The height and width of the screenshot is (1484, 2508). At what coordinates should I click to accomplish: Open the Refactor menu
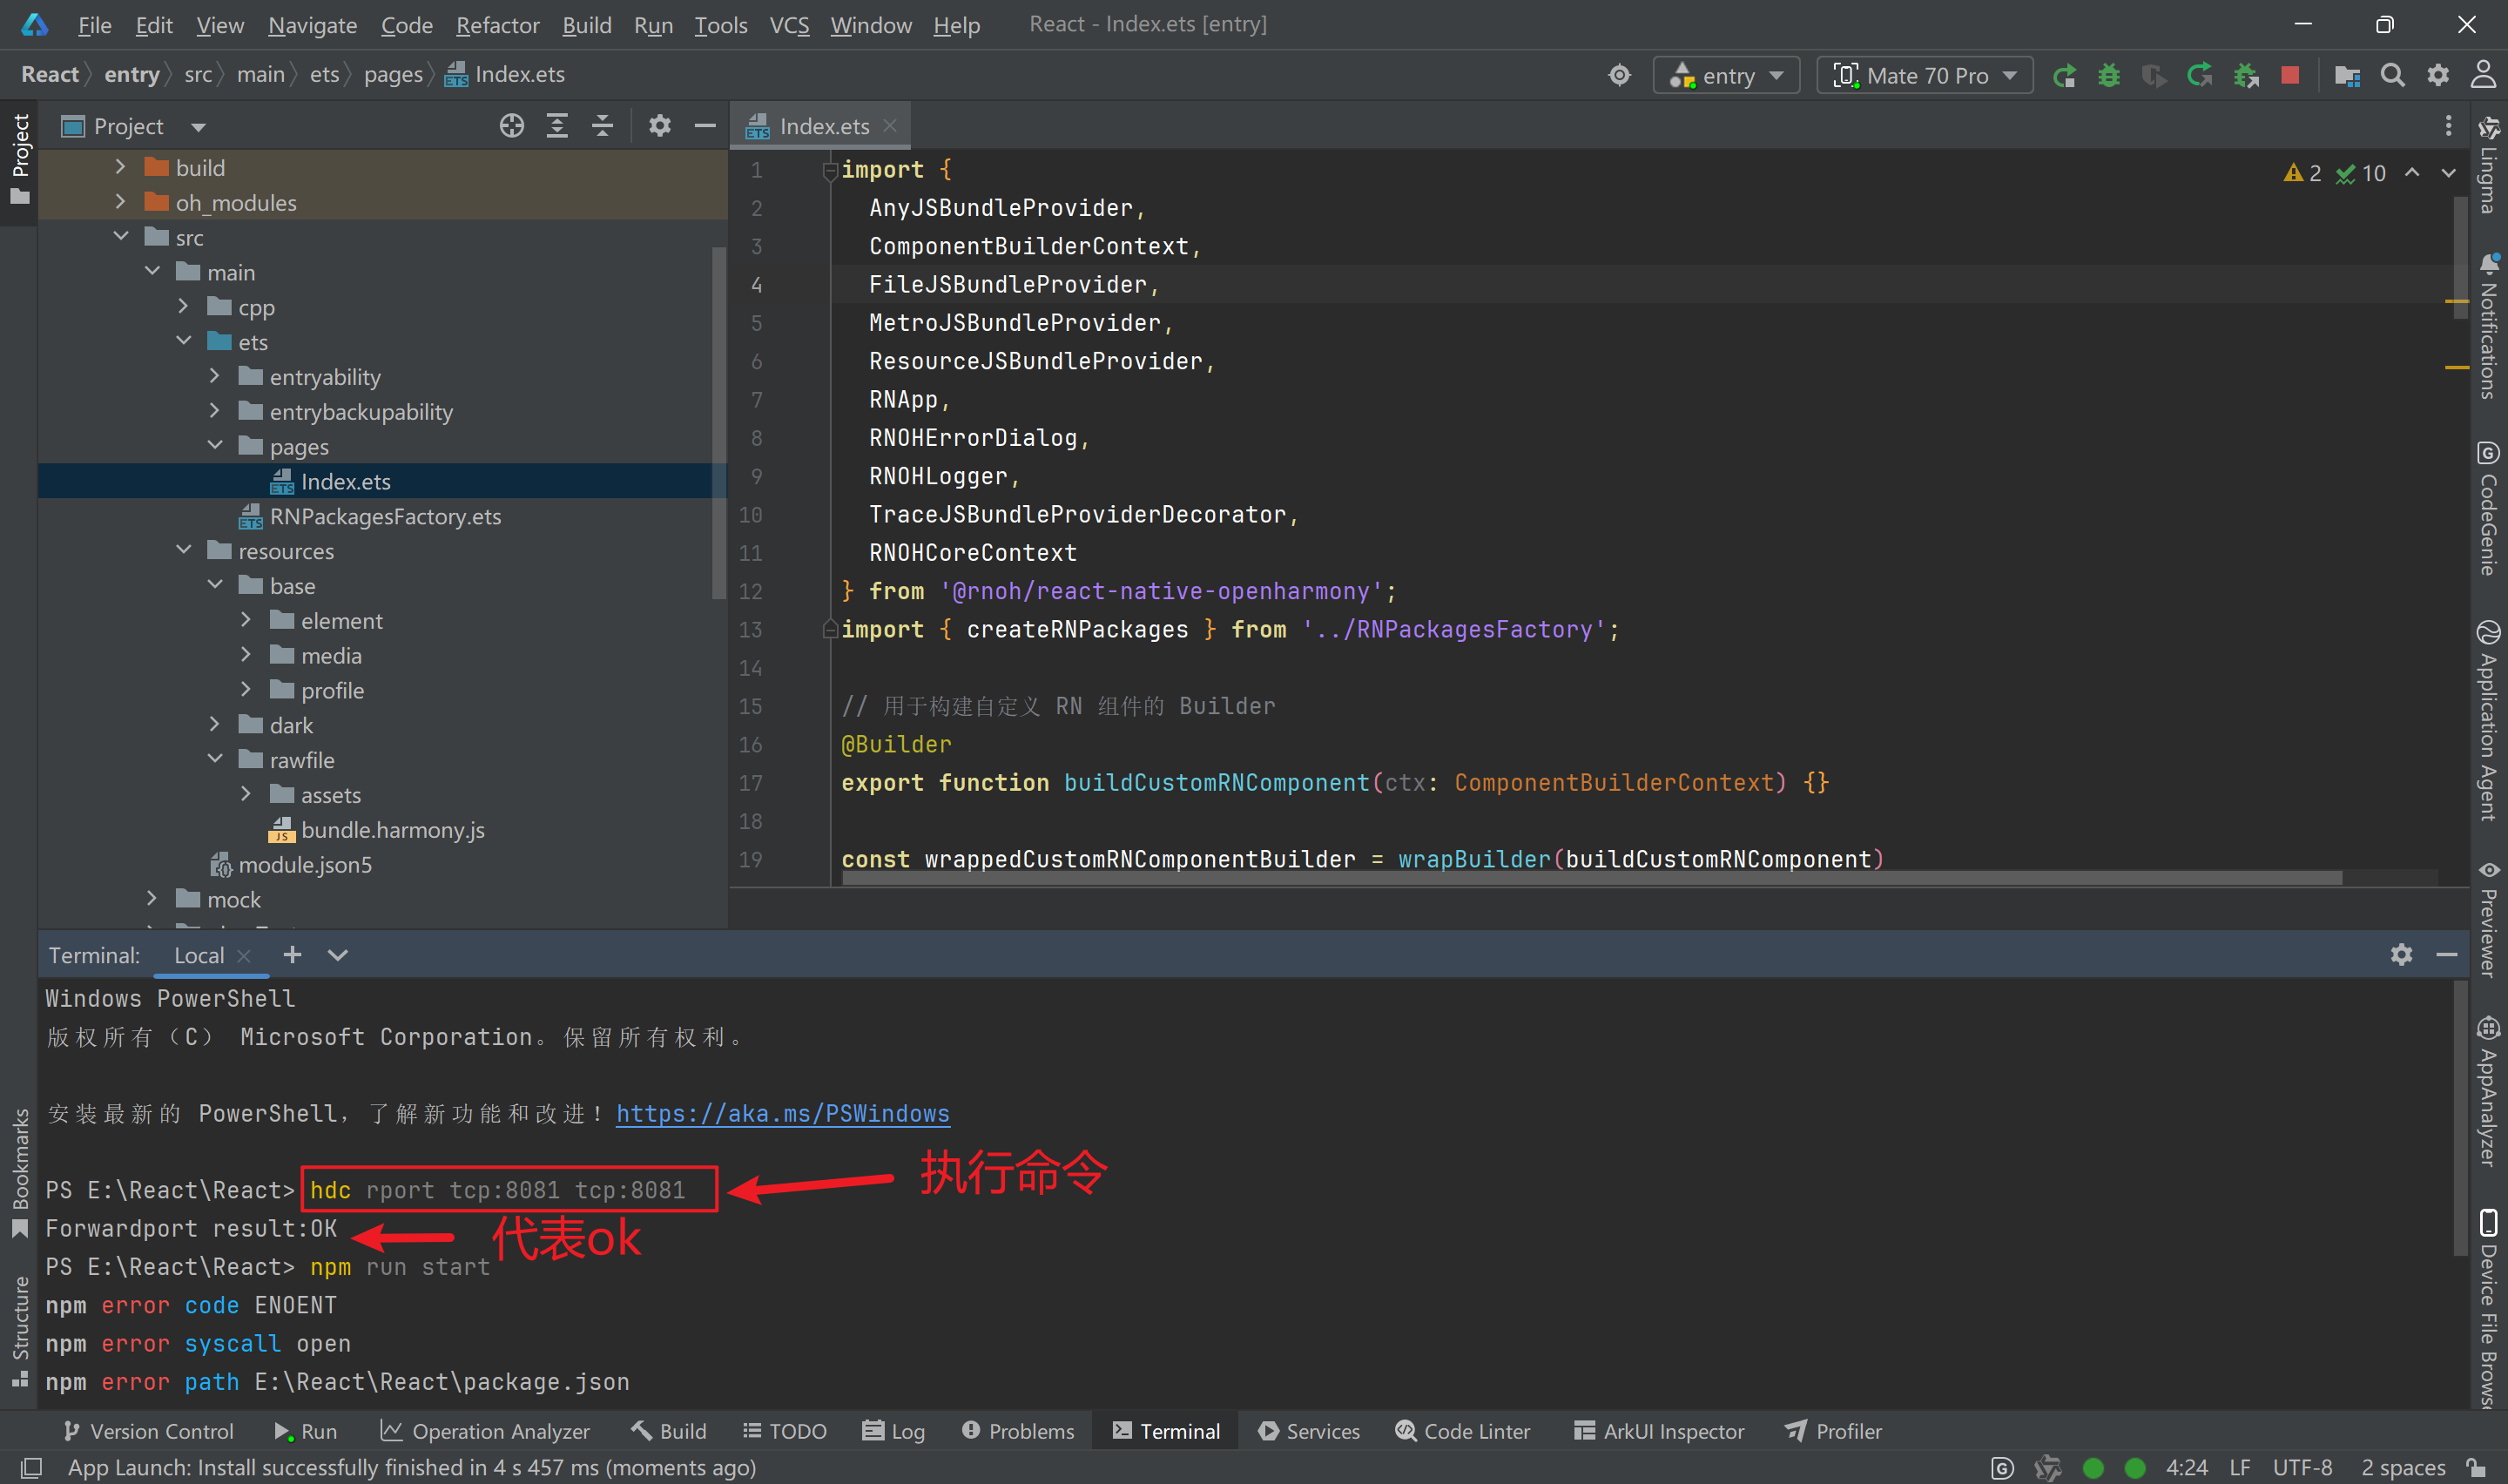click(496, 25)
